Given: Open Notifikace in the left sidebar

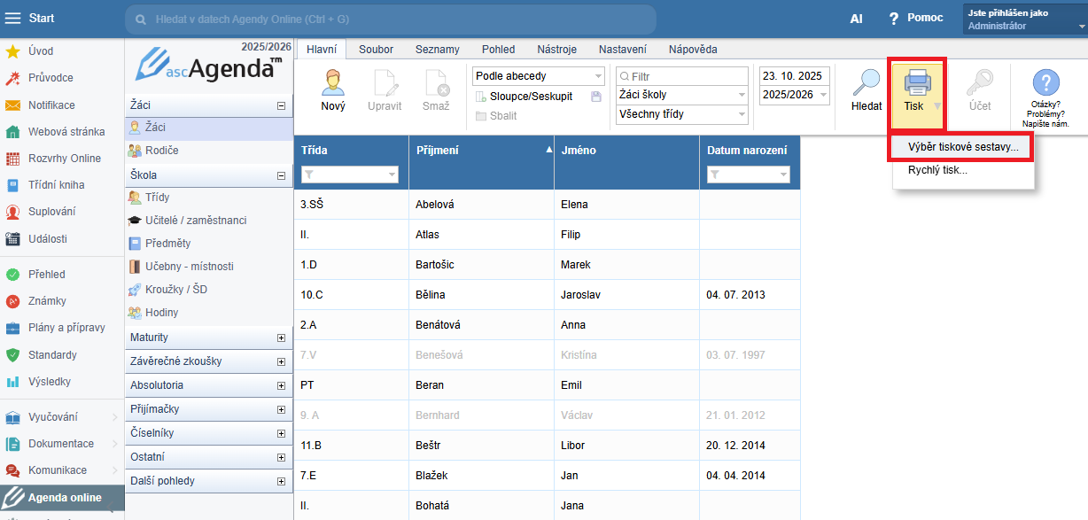Looking at the screenshot, I should coord(51,105).
